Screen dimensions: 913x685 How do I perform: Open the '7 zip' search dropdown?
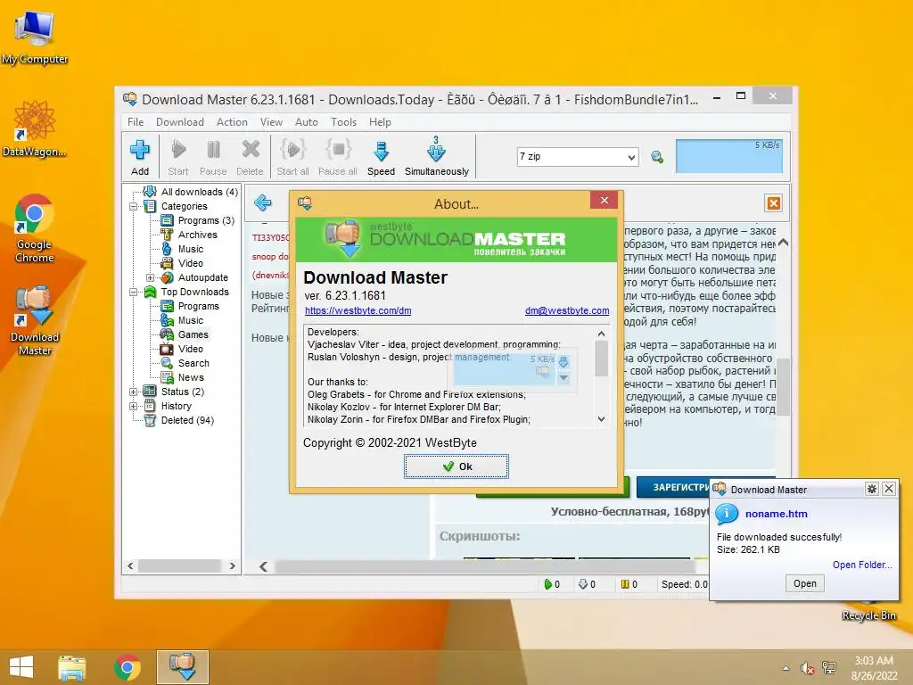[x=631, y=157]
